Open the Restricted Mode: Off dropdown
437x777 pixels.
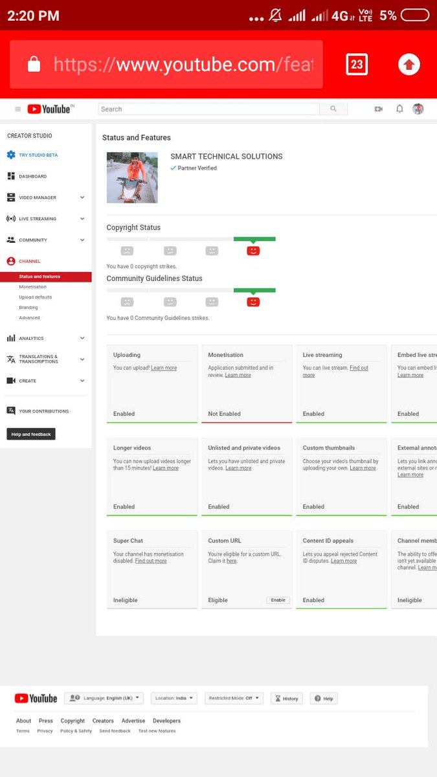point(234,699)
